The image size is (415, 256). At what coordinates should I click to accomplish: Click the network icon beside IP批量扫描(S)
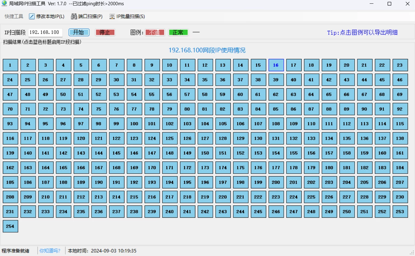(x=112, y=16)
